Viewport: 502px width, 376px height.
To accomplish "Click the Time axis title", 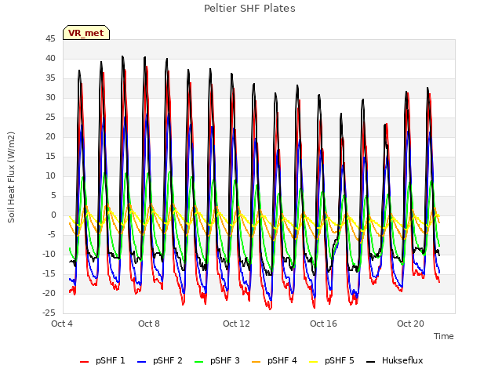I will coord(444,336).
